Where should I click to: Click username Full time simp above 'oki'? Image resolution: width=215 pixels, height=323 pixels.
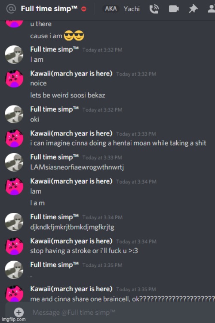pyautogui.click(x=54, y=109)
